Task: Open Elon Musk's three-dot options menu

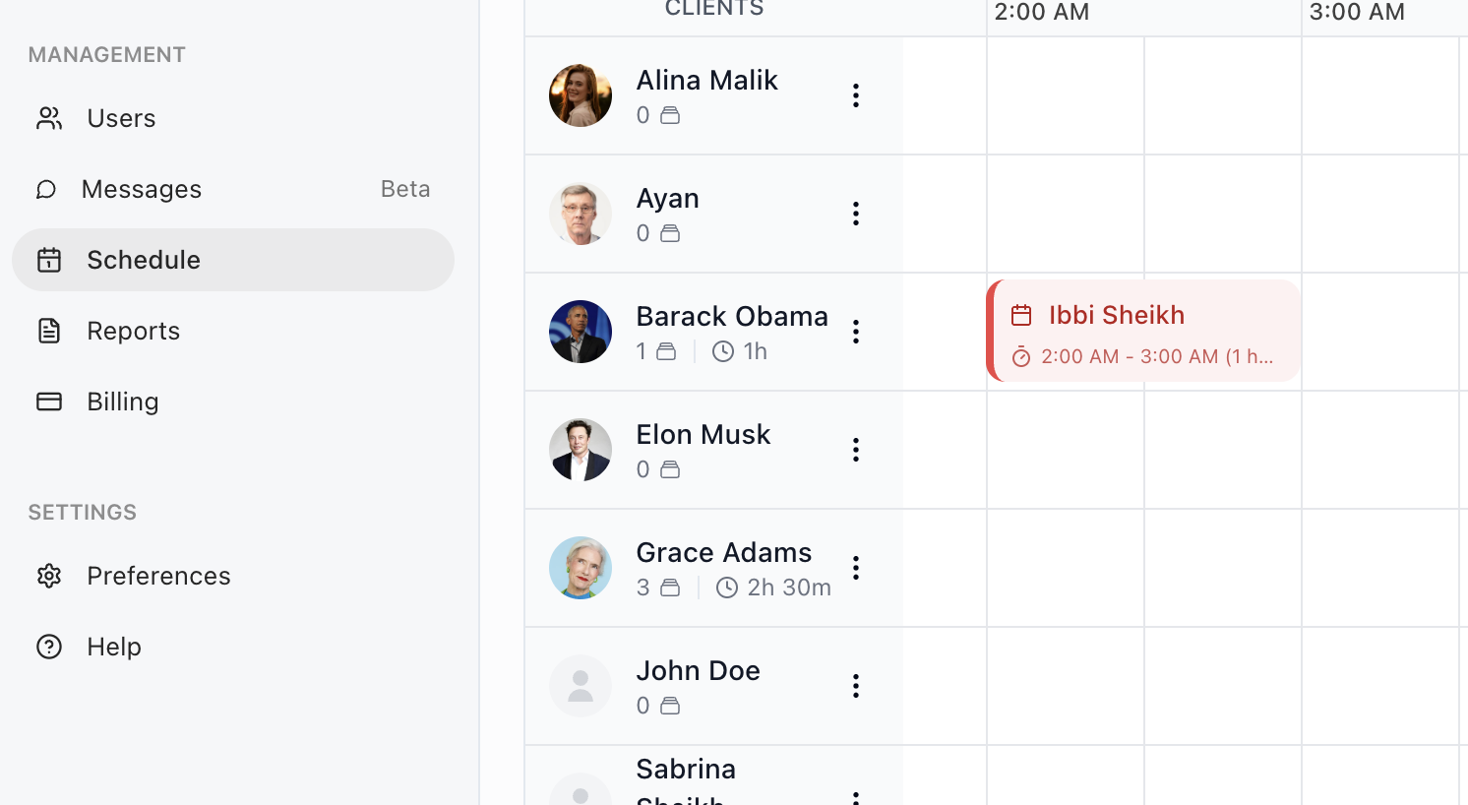Action: click(x=856, y=450)
